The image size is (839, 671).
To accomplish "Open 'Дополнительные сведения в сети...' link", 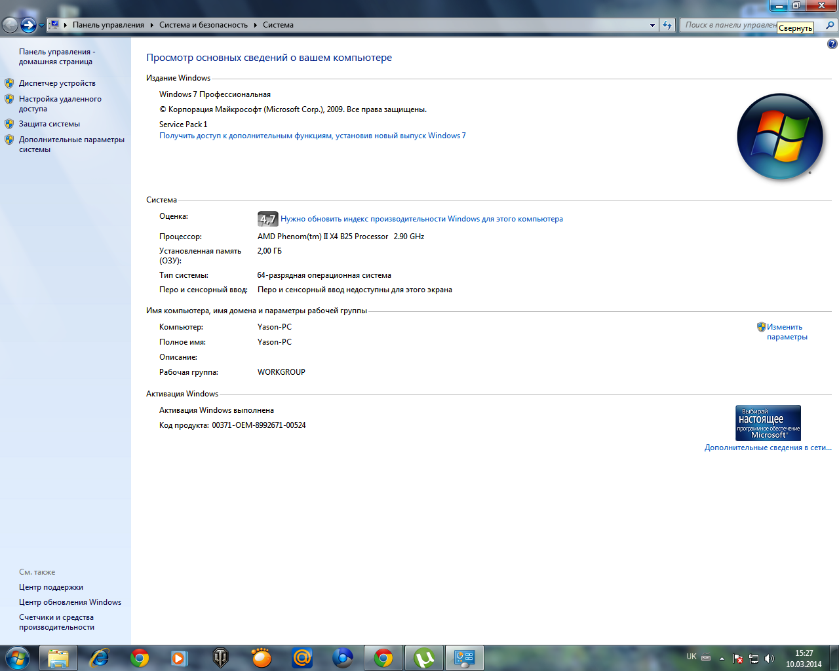I will 768,448.
